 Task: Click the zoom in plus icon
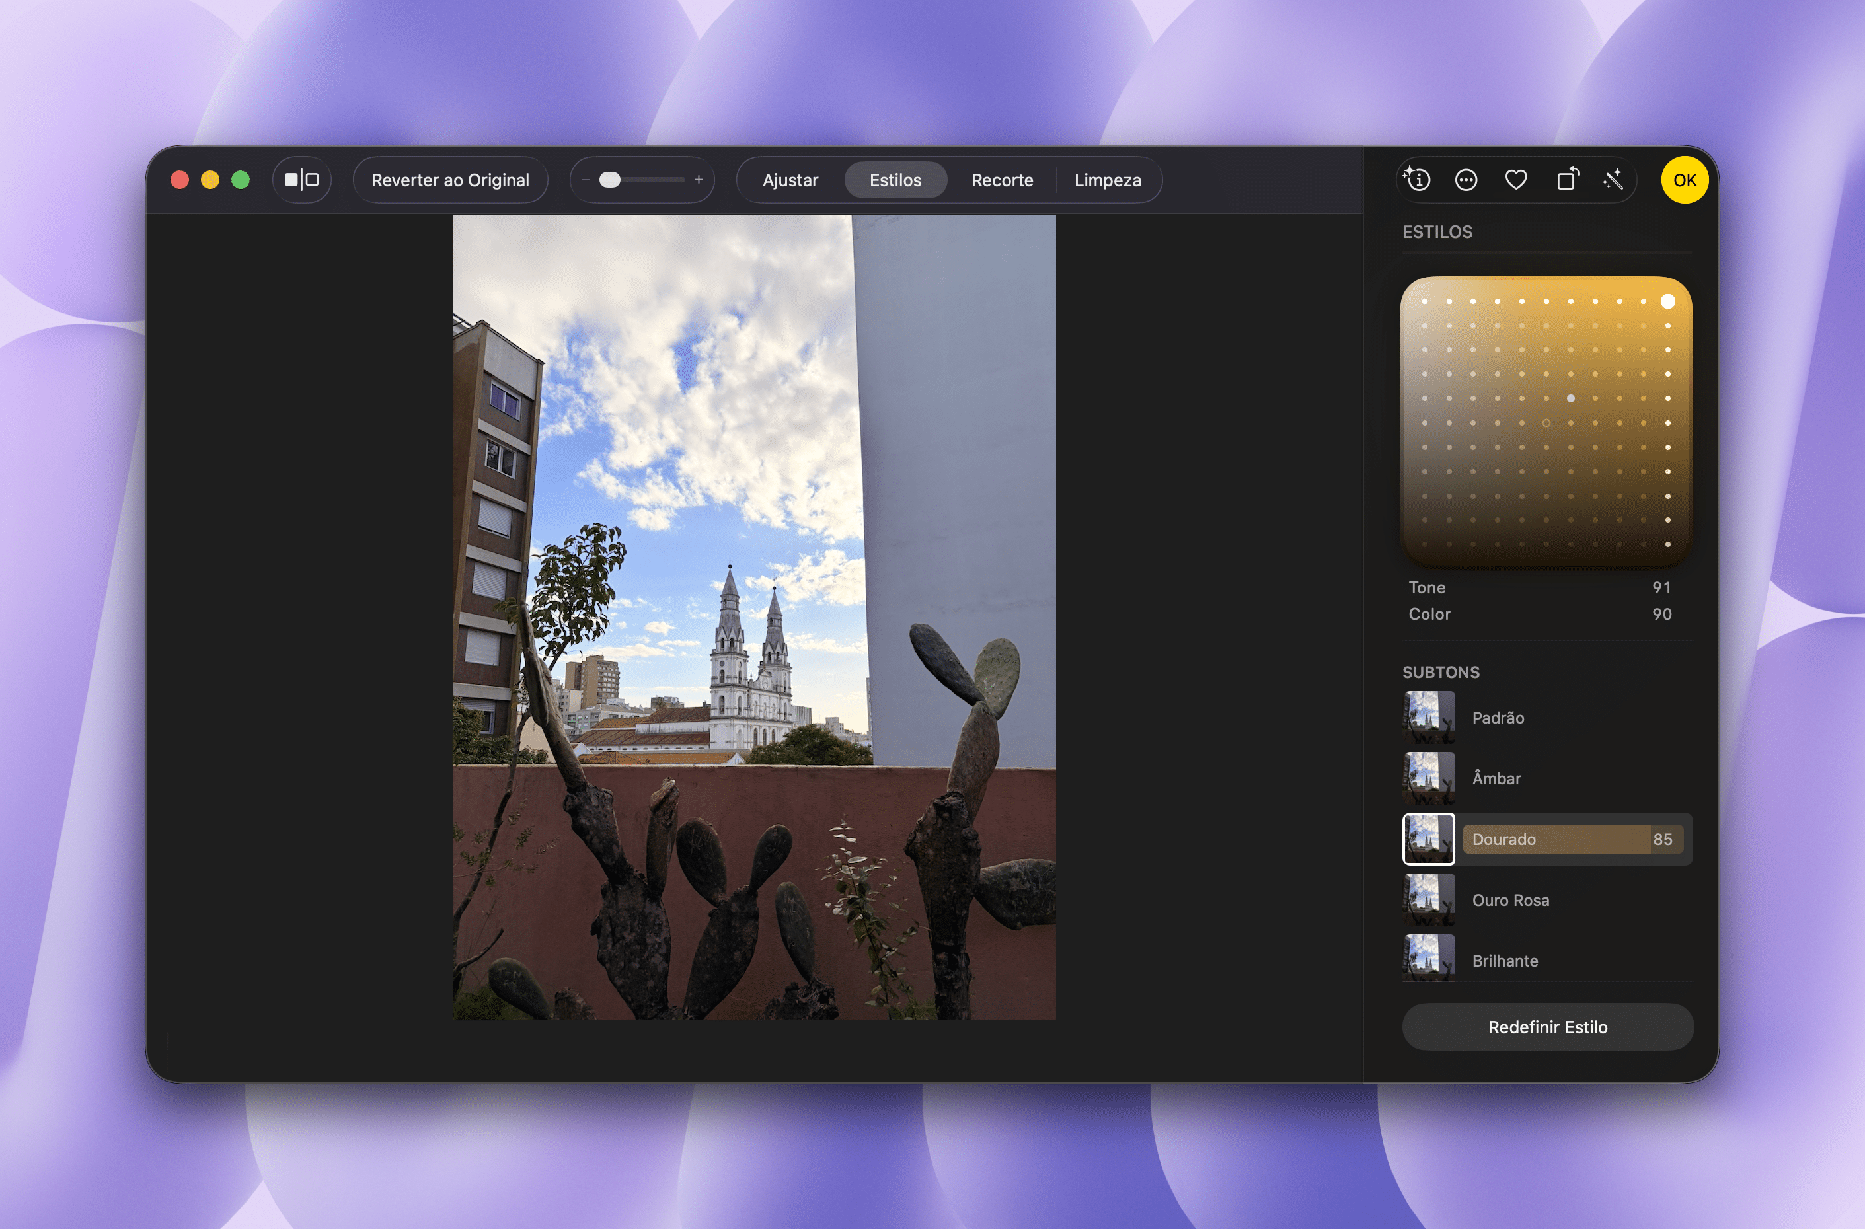699,180
